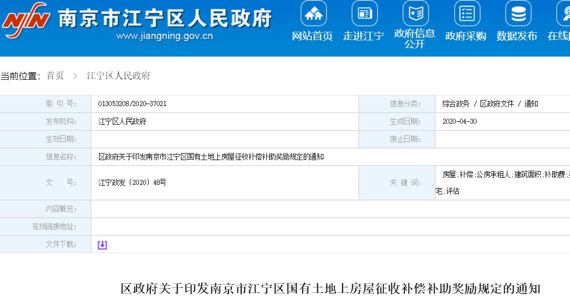Open the 走进江宁 icon

365,14
